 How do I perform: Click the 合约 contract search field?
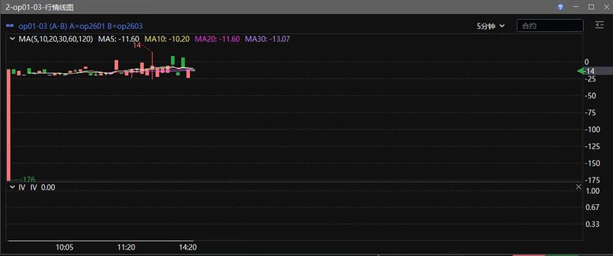click(x=550, y=25)
